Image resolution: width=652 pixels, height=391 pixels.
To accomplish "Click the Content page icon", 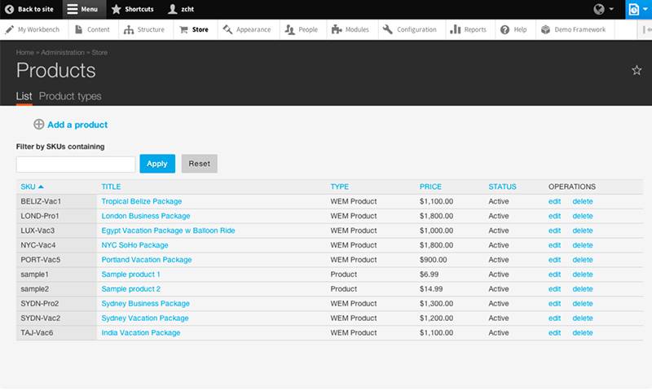I will [x=78, y=29].
